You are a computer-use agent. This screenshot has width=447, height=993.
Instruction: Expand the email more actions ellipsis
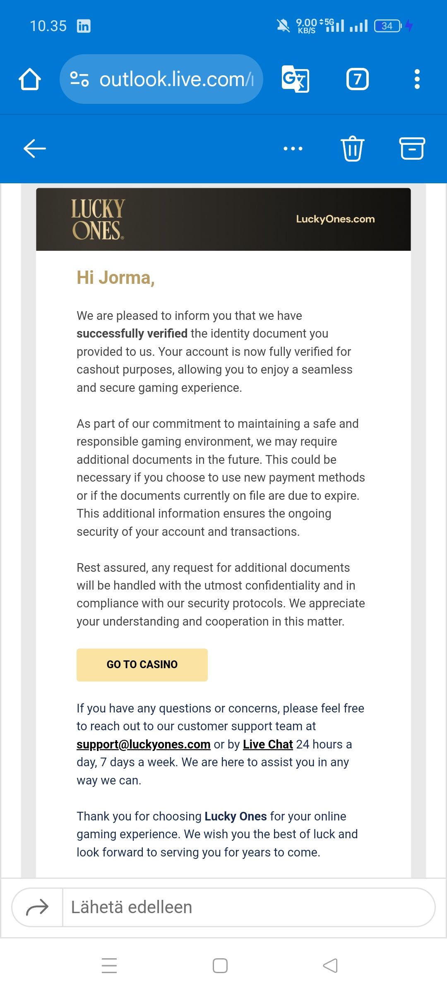(293, 148)
